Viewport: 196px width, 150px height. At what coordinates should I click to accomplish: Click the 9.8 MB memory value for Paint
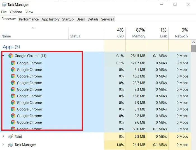140,137
